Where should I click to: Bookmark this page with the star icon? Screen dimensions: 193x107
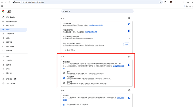point(160,2)
